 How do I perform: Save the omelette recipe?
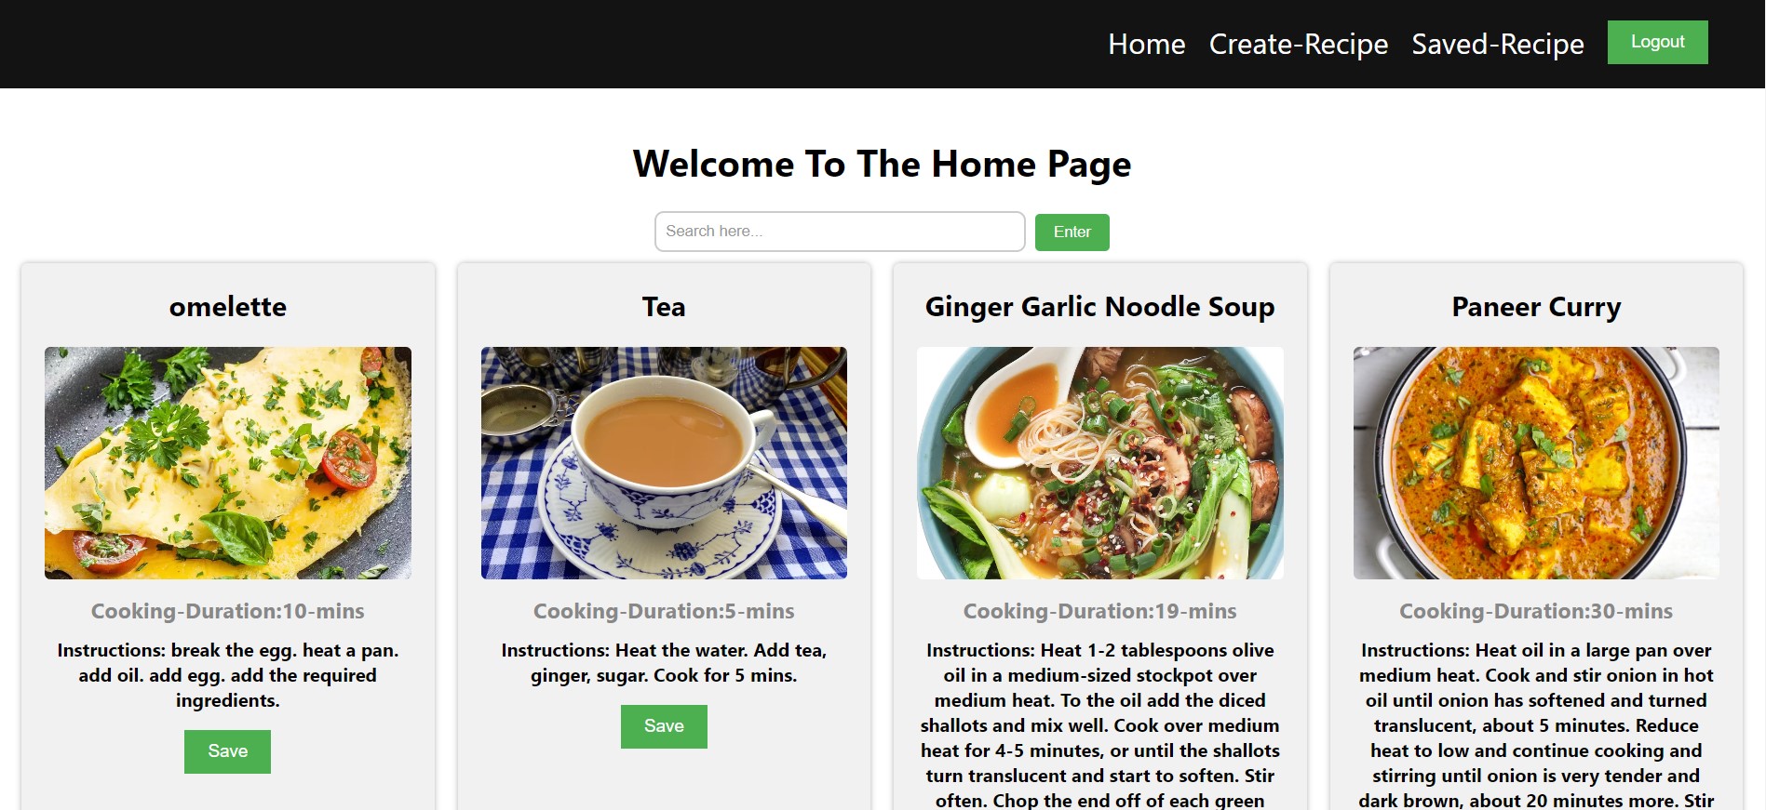point(227,751)
